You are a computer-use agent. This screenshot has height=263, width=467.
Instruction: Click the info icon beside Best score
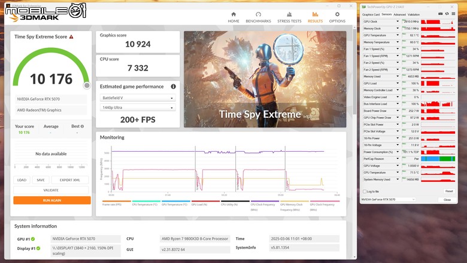(x=82, y=126)
